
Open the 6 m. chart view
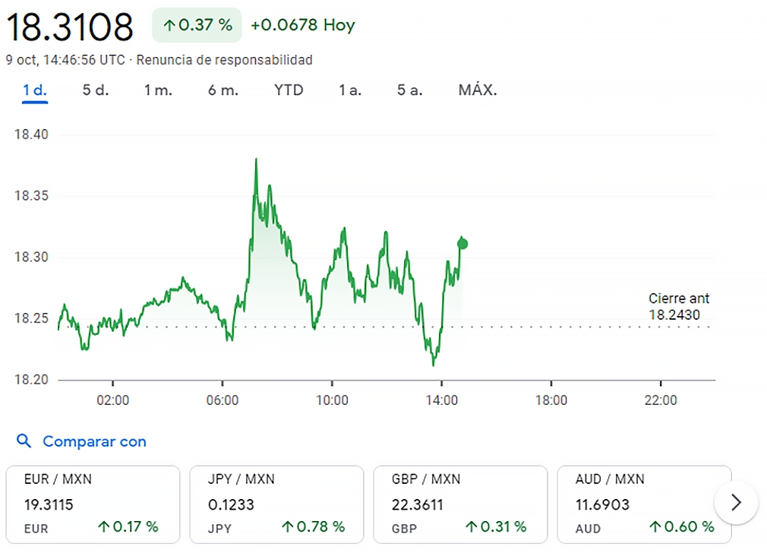tap(223, 90)
